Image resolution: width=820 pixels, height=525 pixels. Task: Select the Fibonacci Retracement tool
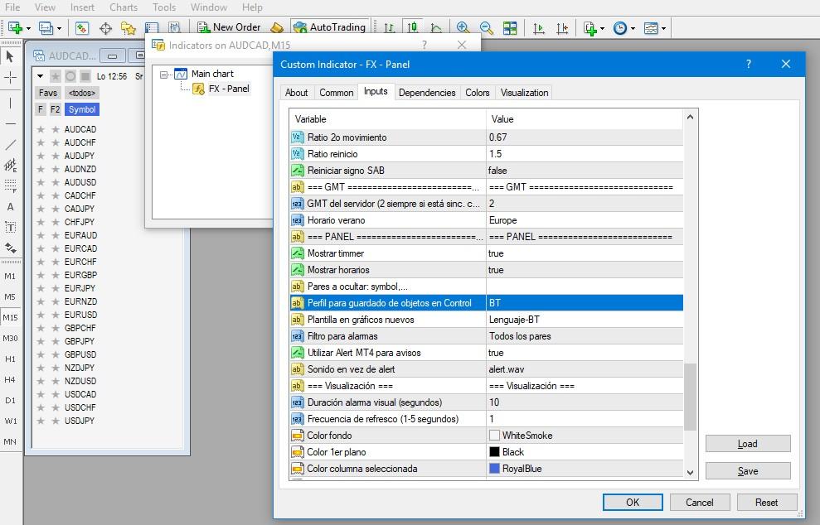[x=10, y=186]
